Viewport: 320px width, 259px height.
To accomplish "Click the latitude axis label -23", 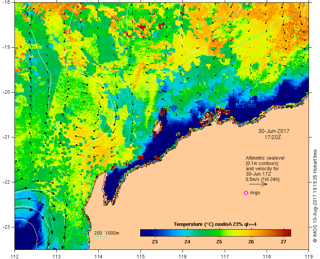I will point(5,227).
